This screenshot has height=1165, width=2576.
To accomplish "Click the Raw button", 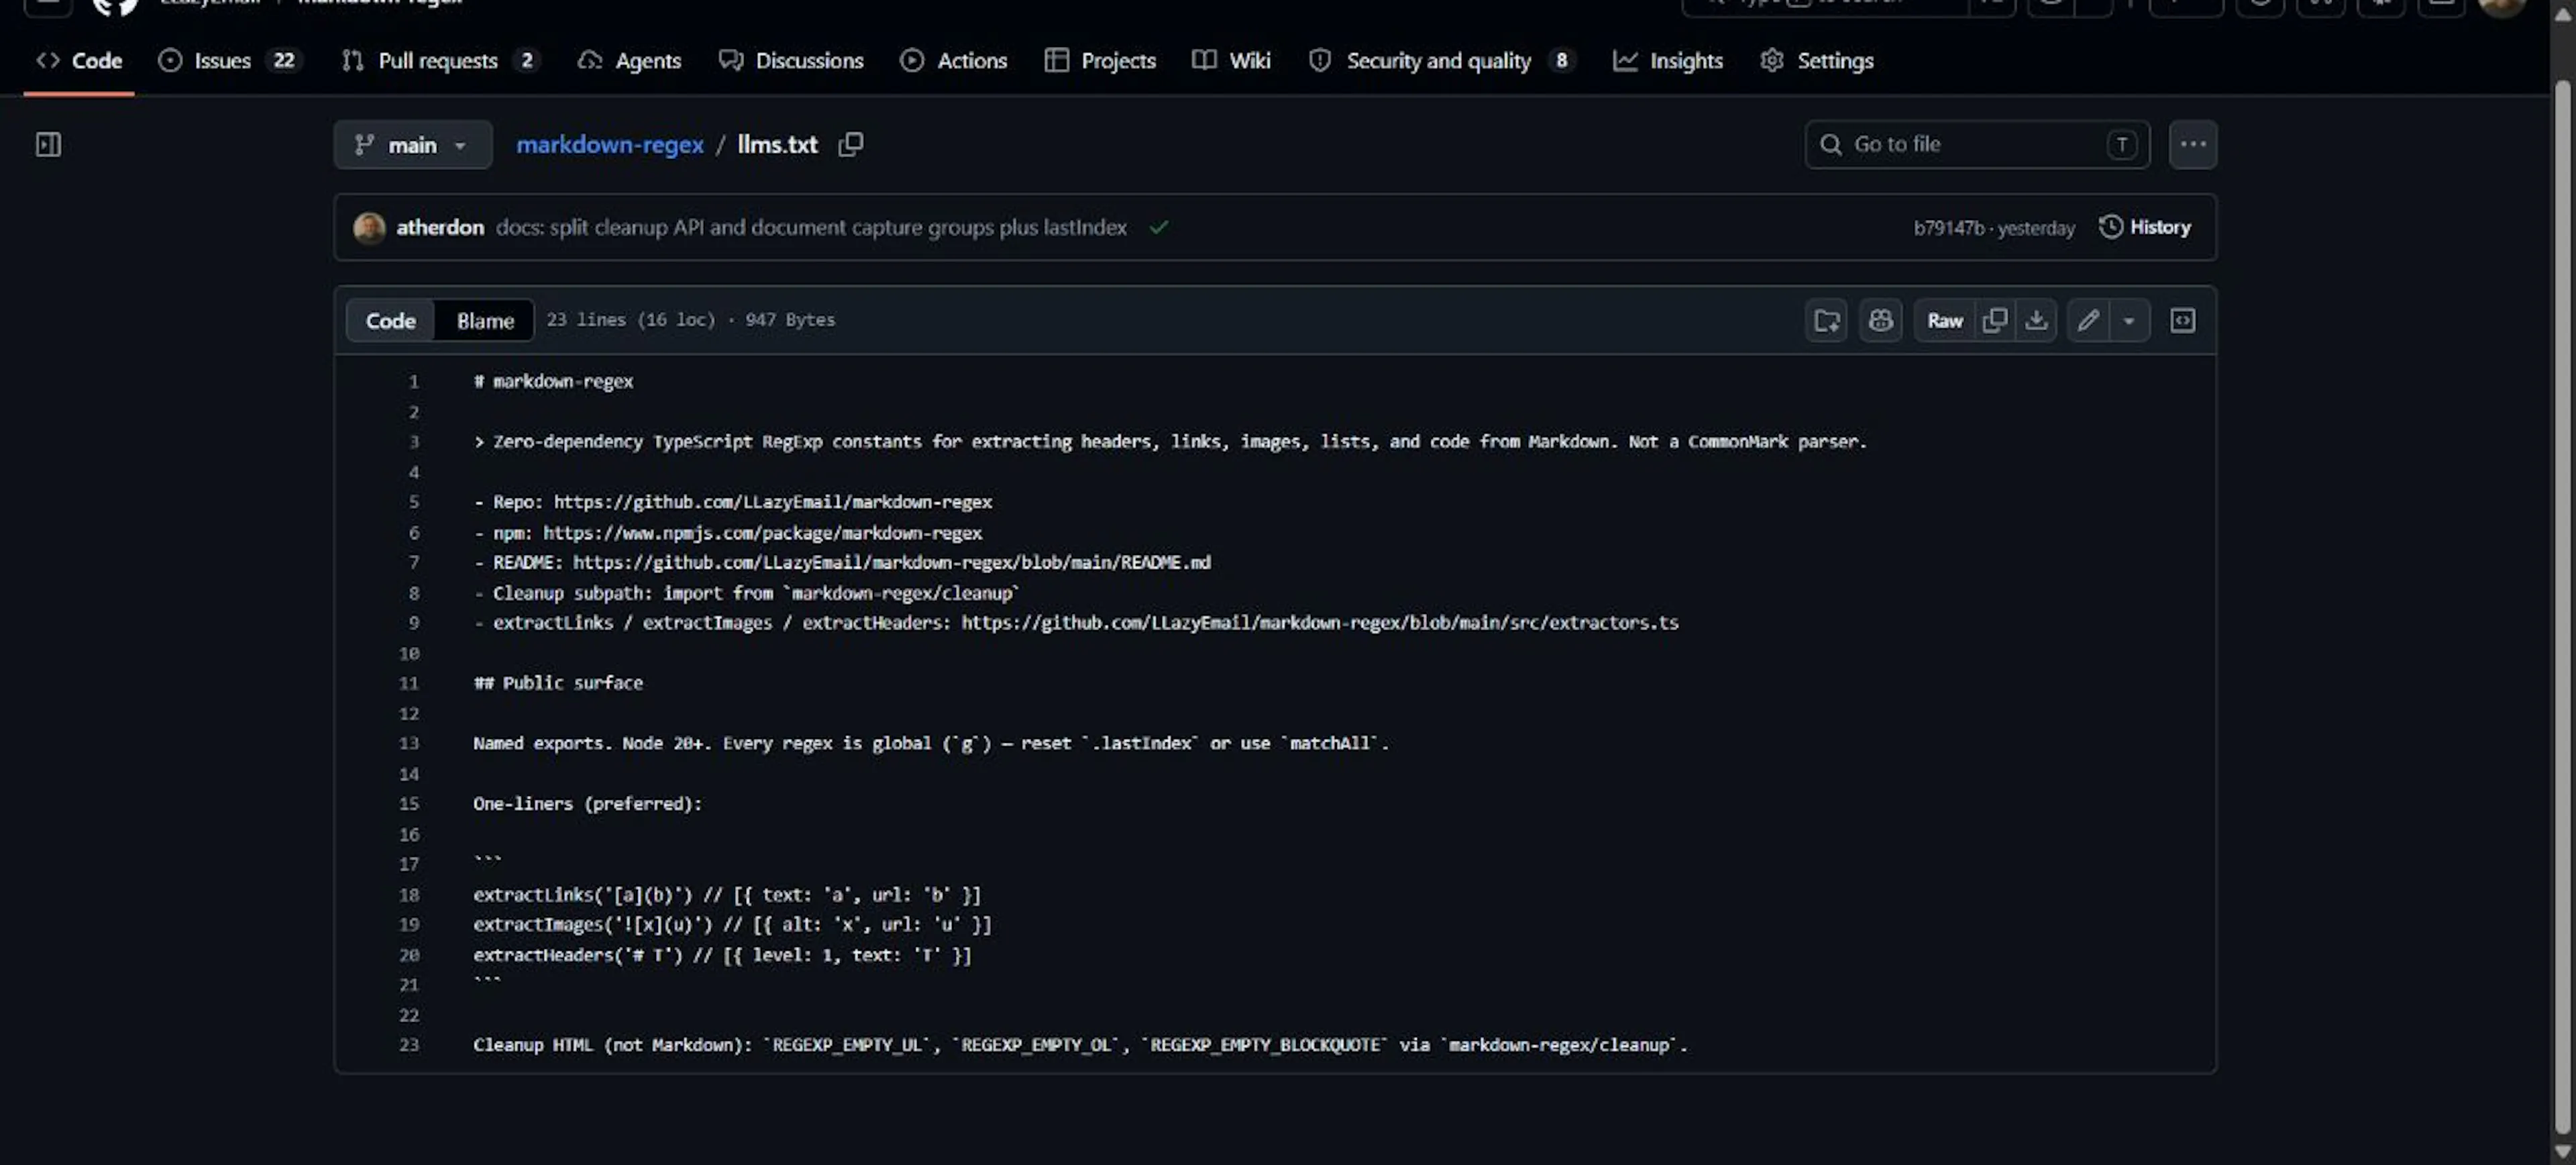I will [x=1944, y=320].
